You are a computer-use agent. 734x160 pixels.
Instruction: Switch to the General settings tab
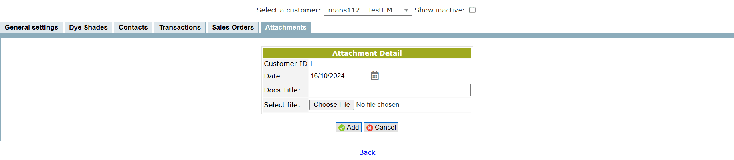(x=31, y=27)
